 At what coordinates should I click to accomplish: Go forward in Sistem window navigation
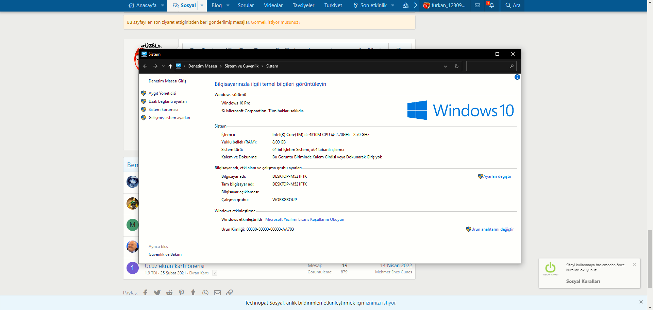click(155, 66)
